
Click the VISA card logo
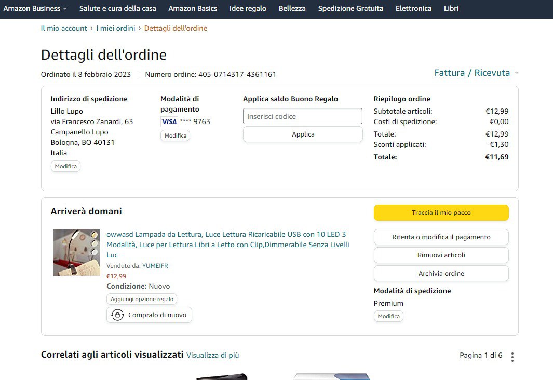click(x=169, y=121)
